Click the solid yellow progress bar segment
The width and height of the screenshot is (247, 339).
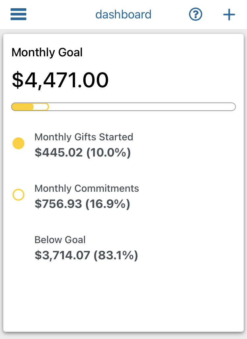pos(23,107)
